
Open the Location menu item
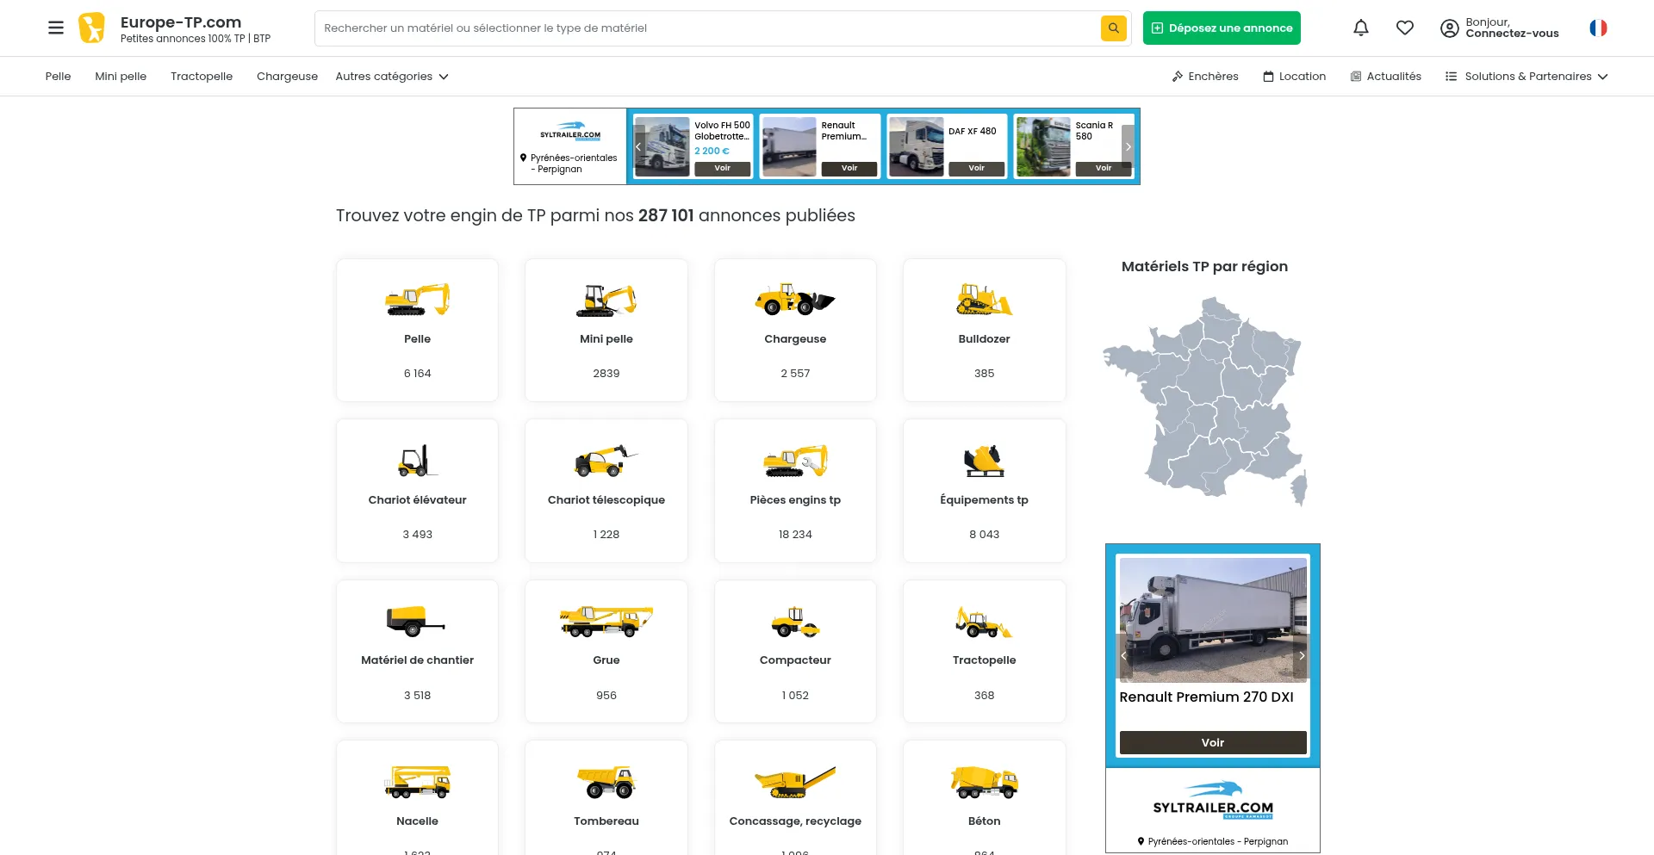click(1294, 77)
